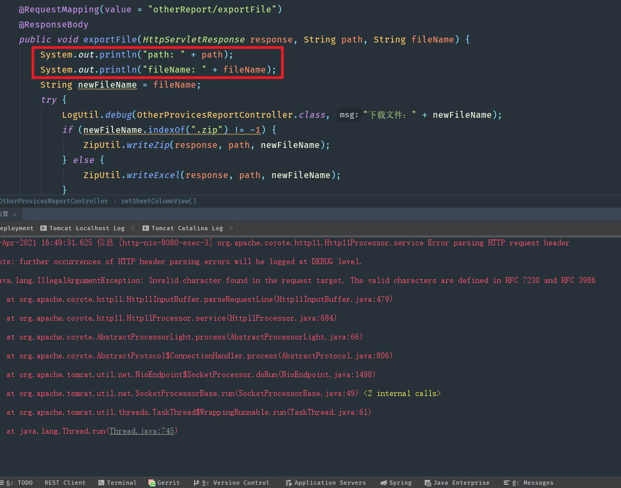621x488 pixels.
Task: Click the newFileName variable in the code
Action: point(107,84)
